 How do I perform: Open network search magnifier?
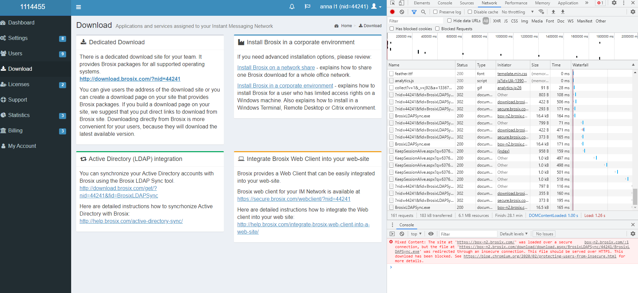coord(424,12)
